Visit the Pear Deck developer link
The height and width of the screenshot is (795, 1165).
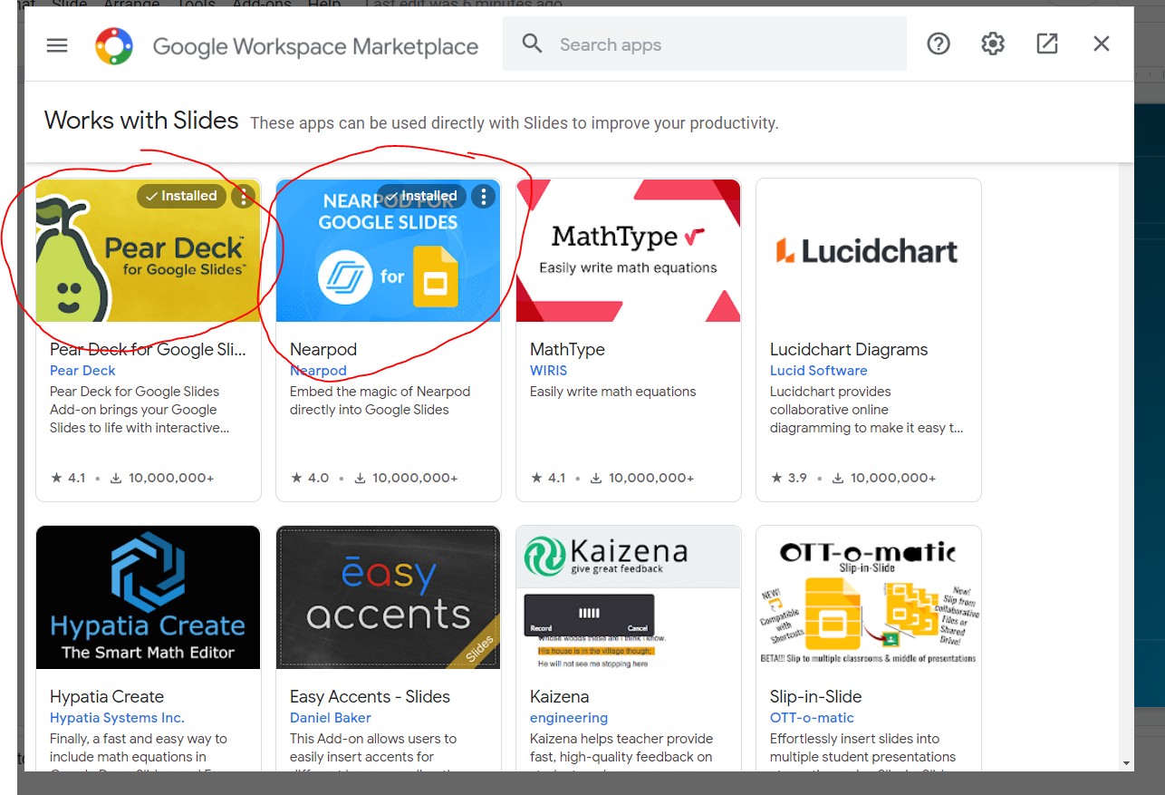point(82,371)
